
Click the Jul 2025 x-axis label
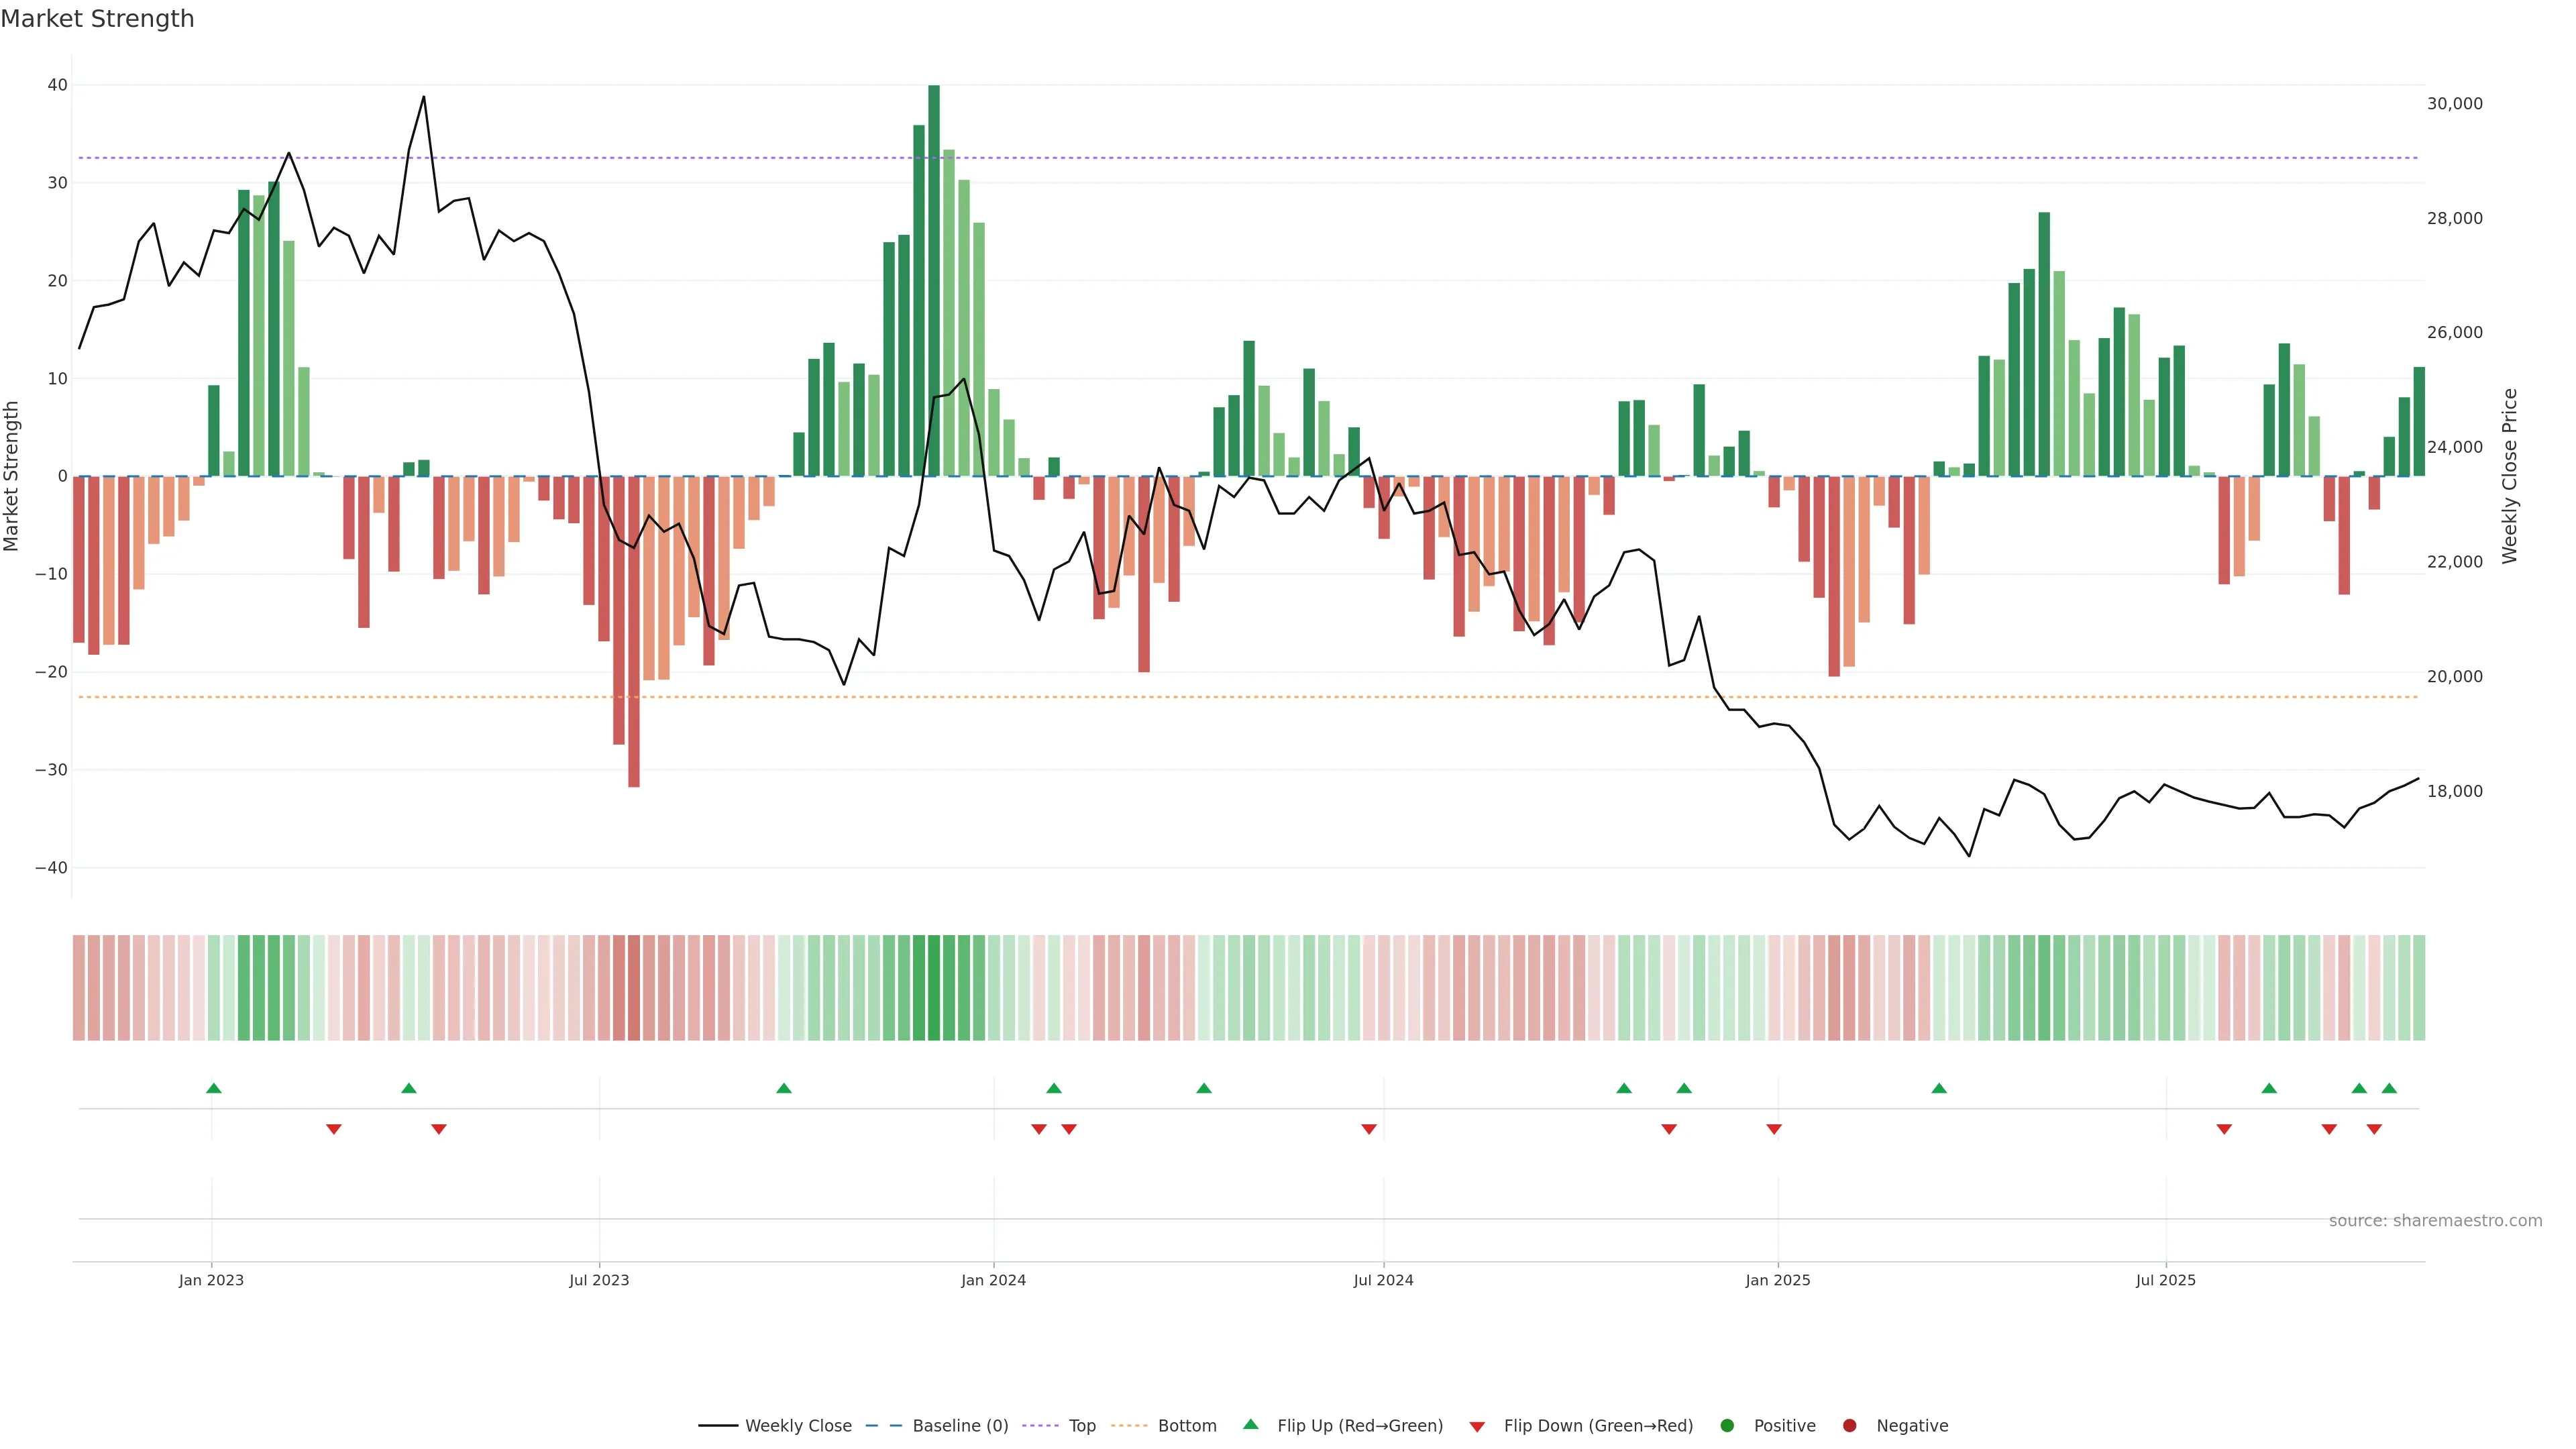2165,1280
